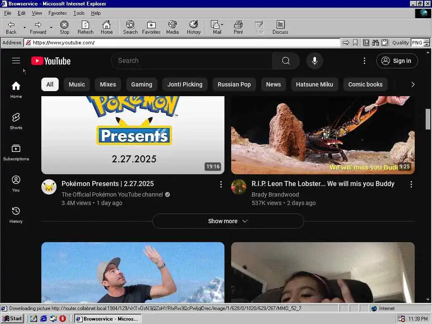Click the YouTube Search input field
Viewport: 432px width, 324px height.
click(192, 61)
